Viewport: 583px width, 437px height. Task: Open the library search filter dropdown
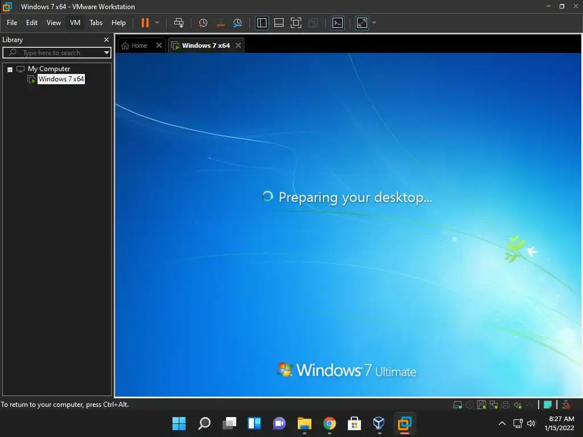106,53
